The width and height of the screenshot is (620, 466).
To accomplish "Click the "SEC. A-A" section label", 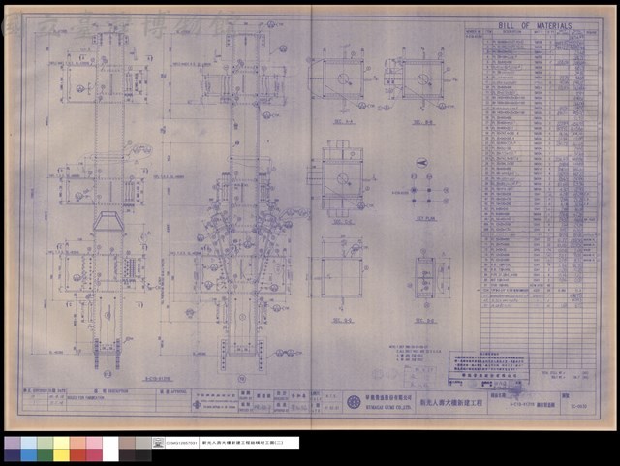I will pyautogui.click(x=343, y=122).
